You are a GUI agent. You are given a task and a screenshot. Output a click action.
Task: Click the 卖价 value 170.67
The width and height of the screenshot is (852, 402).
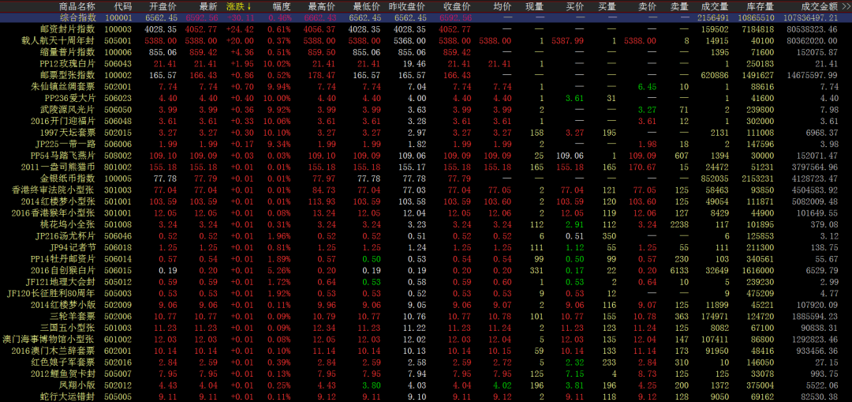(643, 167)
